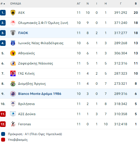This screenshot has height=143, width=140.
Task: Sort table by rank # arrow
Action: tap(3, 4)
